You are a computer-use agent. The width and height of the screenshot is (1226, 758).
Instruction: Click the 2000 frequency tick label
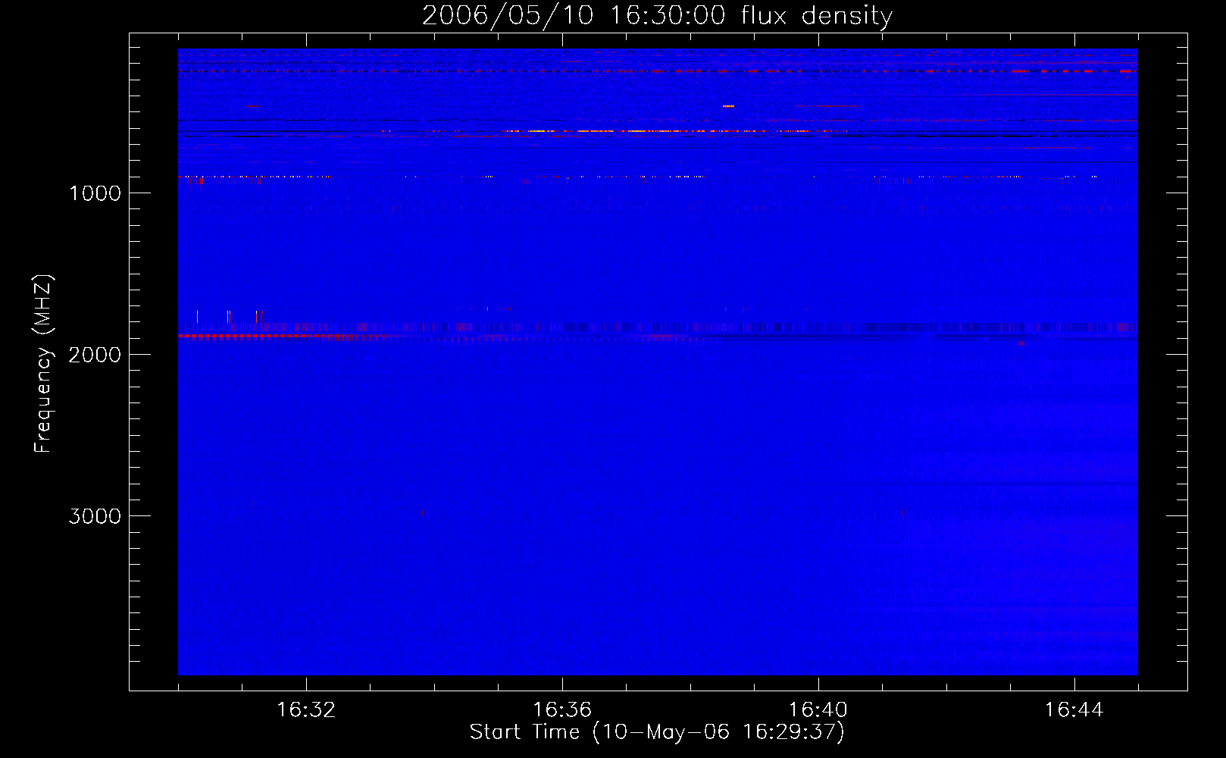tap(95, 355)
